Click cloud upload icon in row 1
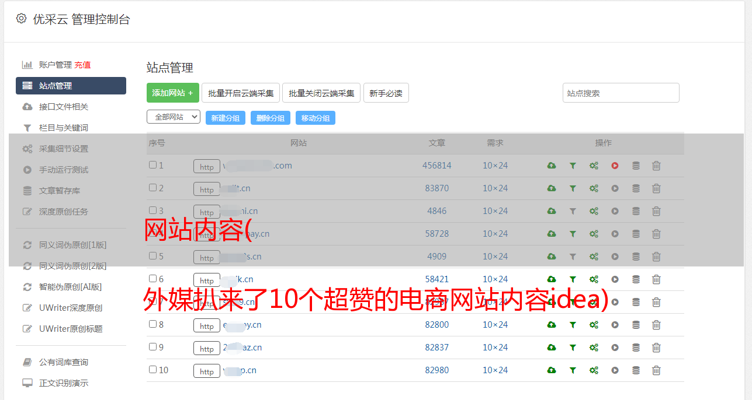The image size is (752, 400). click(552, 166)
